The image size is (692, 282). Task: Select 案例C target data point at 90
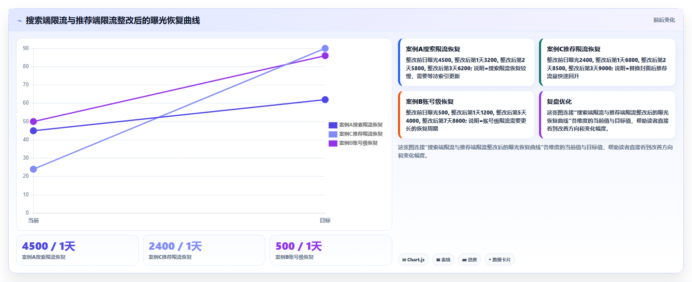tap(325, 48)
